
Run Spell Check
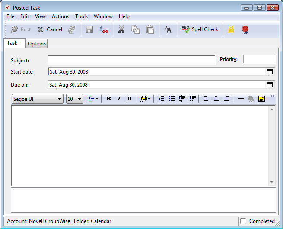[x=200, y=29]
